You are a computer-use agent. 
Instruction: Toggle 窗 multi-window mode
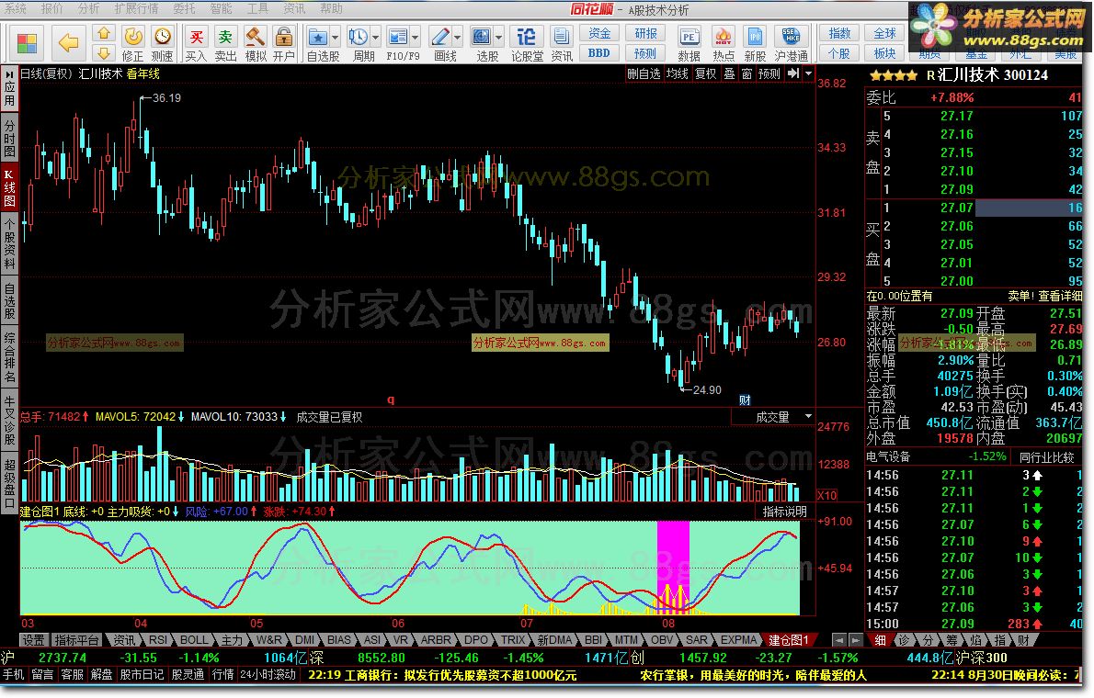click(x=746, y=73)
